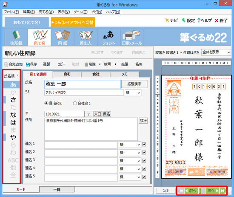Click the previous search arrow left of 検索
This screenshot has height=197, width=234.
[x=100, y=64]
